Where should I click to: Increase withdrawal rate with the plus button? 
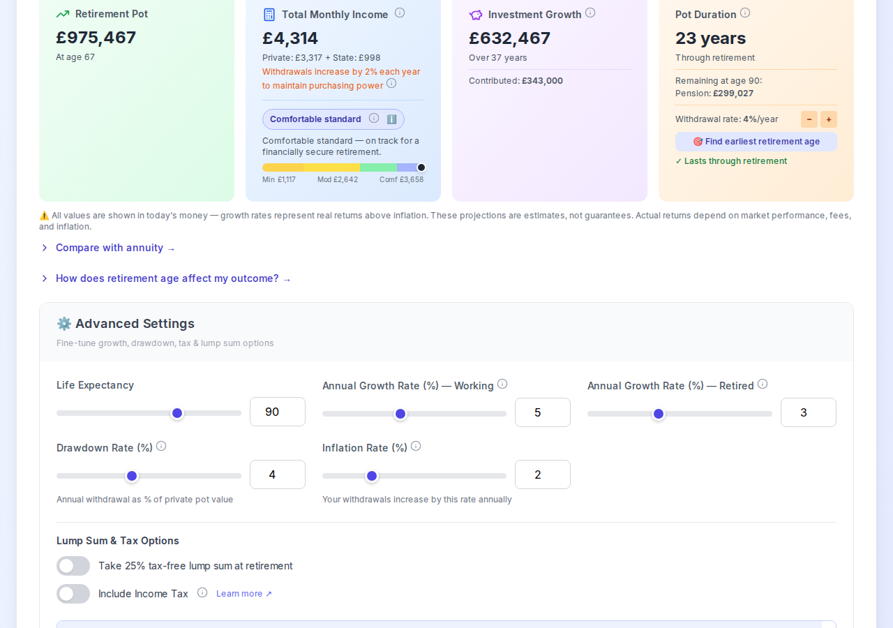coord(828,119)
